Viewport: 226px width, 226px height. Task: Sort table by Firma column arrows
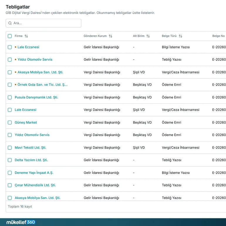tap(26, 36)
